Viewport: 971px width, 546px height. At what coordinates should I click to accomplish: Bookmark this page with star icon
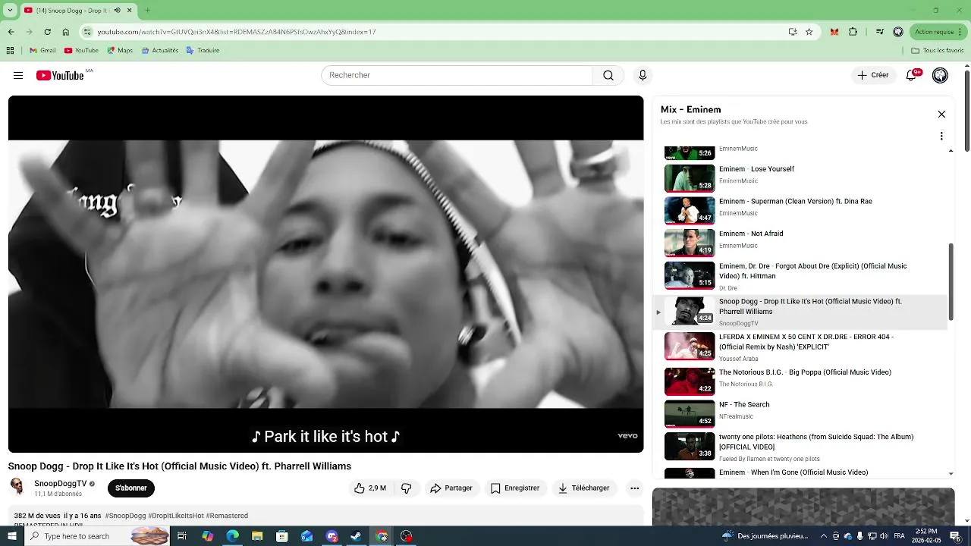point(809,32)
